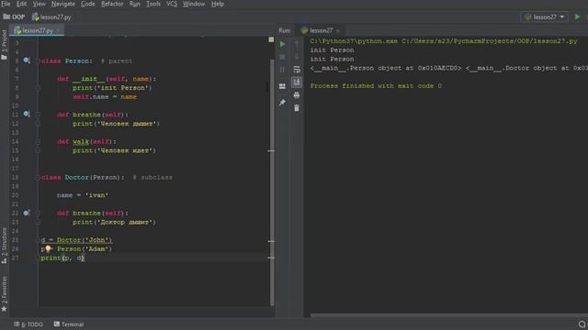Viewport: 588px width, 330px height.
Task: Toggle Scroll to End in the Run console
Action: [x=297, y=82]
